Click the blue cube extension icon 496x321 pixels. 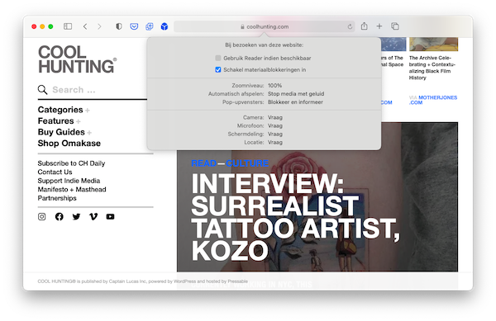click(x=165, y=26)
